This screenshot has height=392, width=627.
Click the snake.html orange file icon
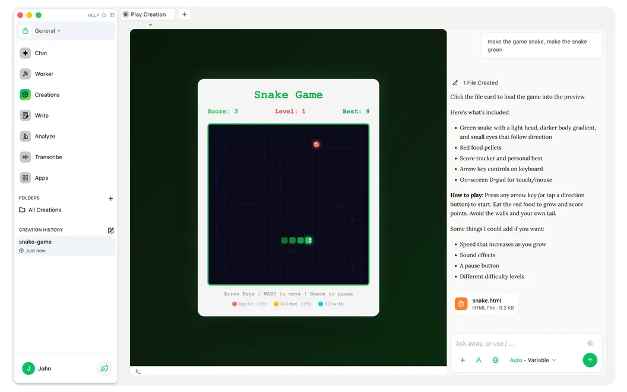click(461, 304)
